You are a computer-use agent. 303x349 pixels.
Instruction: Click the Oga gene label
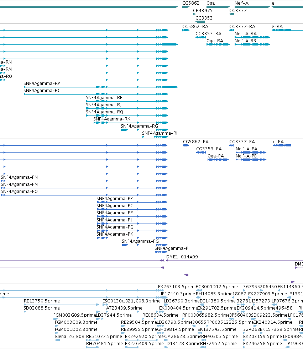(211, 3)
